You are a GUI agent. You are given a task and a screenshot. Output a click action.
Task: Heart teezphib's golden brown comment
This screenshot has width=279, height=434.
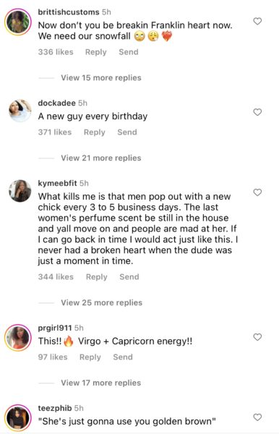click(257, 417)
